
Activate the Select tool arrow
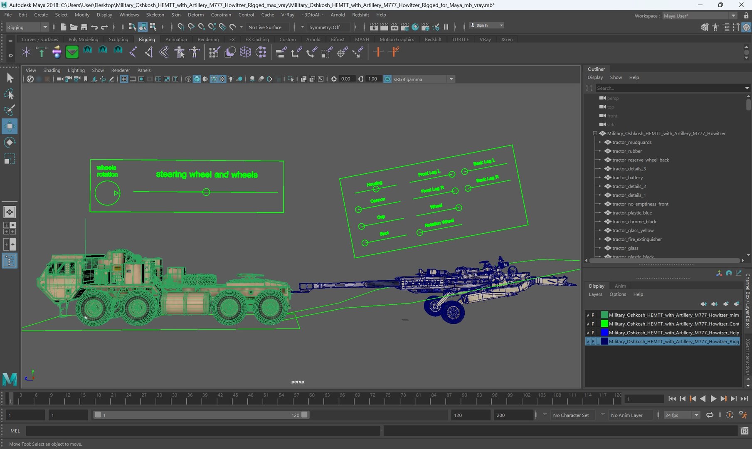(x=9, y=78)
